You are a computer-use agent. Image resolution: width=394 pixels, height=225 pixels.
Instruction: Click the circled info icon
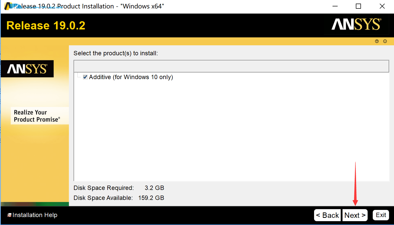point(385,41)
